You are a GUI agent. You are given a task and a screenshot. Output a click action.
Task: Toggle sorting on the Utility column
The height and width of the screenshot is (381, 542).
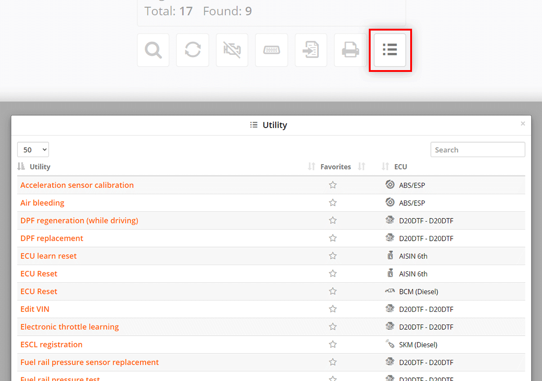click(21, 166)
